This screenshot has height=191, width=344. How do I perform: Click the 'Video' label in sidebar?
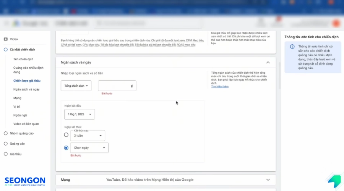click(x=14, y=39)
